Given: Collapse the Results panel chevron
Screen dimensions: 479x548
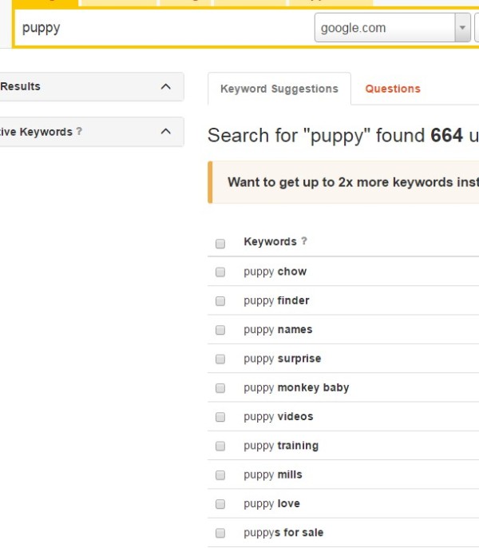Looking at the screenshot, I should click(165, 86).
